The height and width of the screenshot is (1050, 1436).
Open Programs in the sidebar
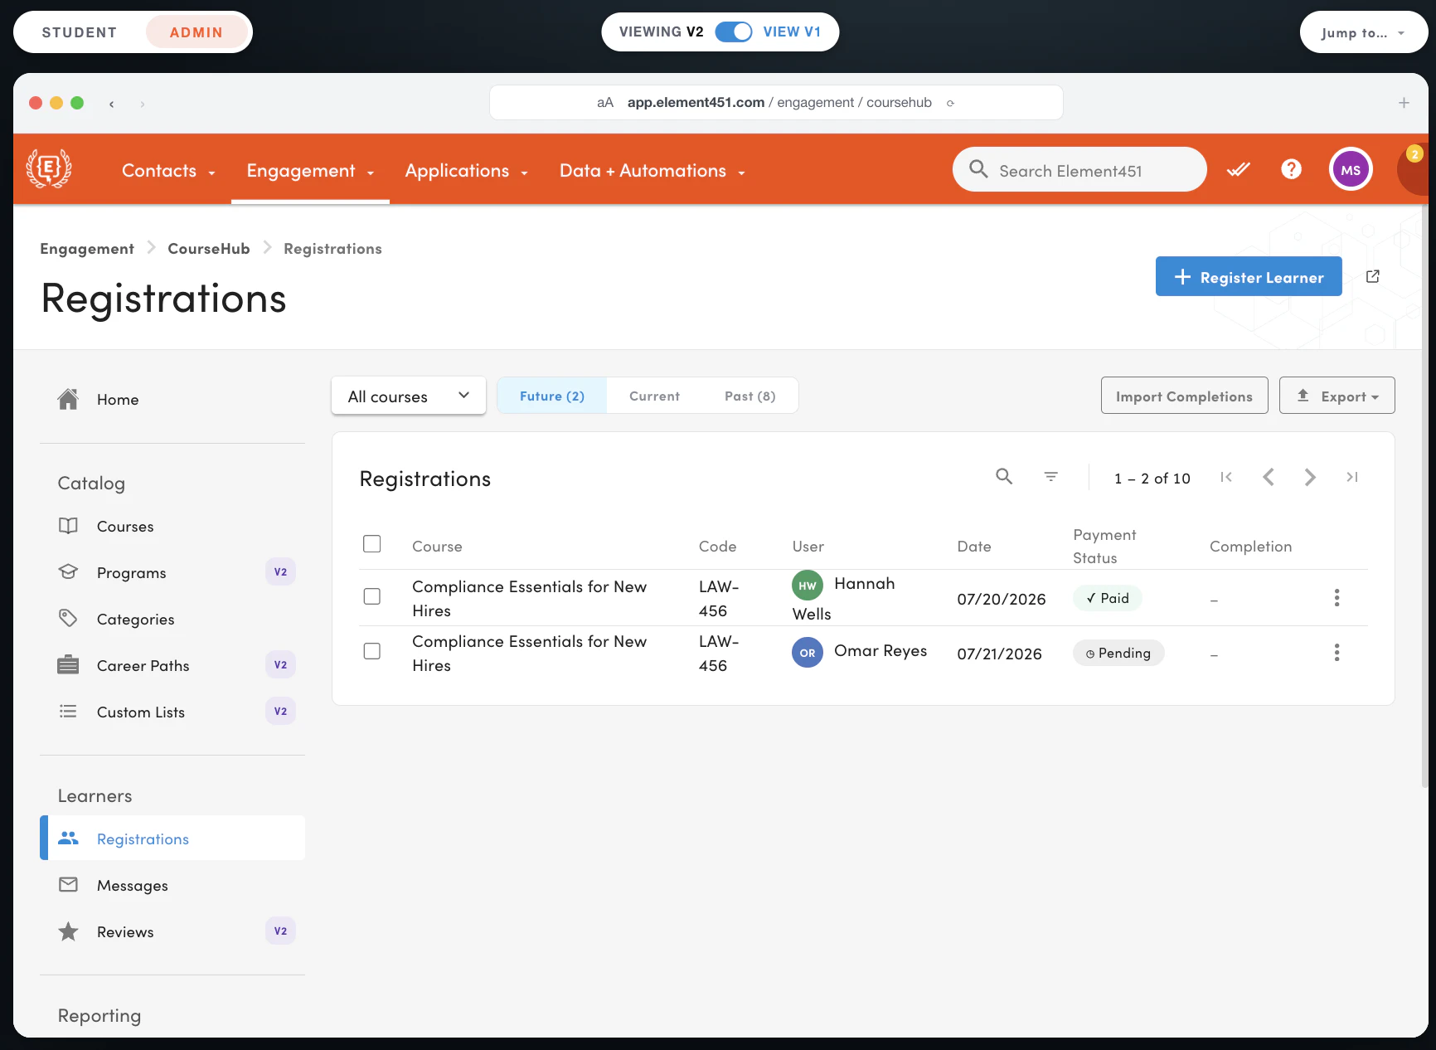point(172,572)
